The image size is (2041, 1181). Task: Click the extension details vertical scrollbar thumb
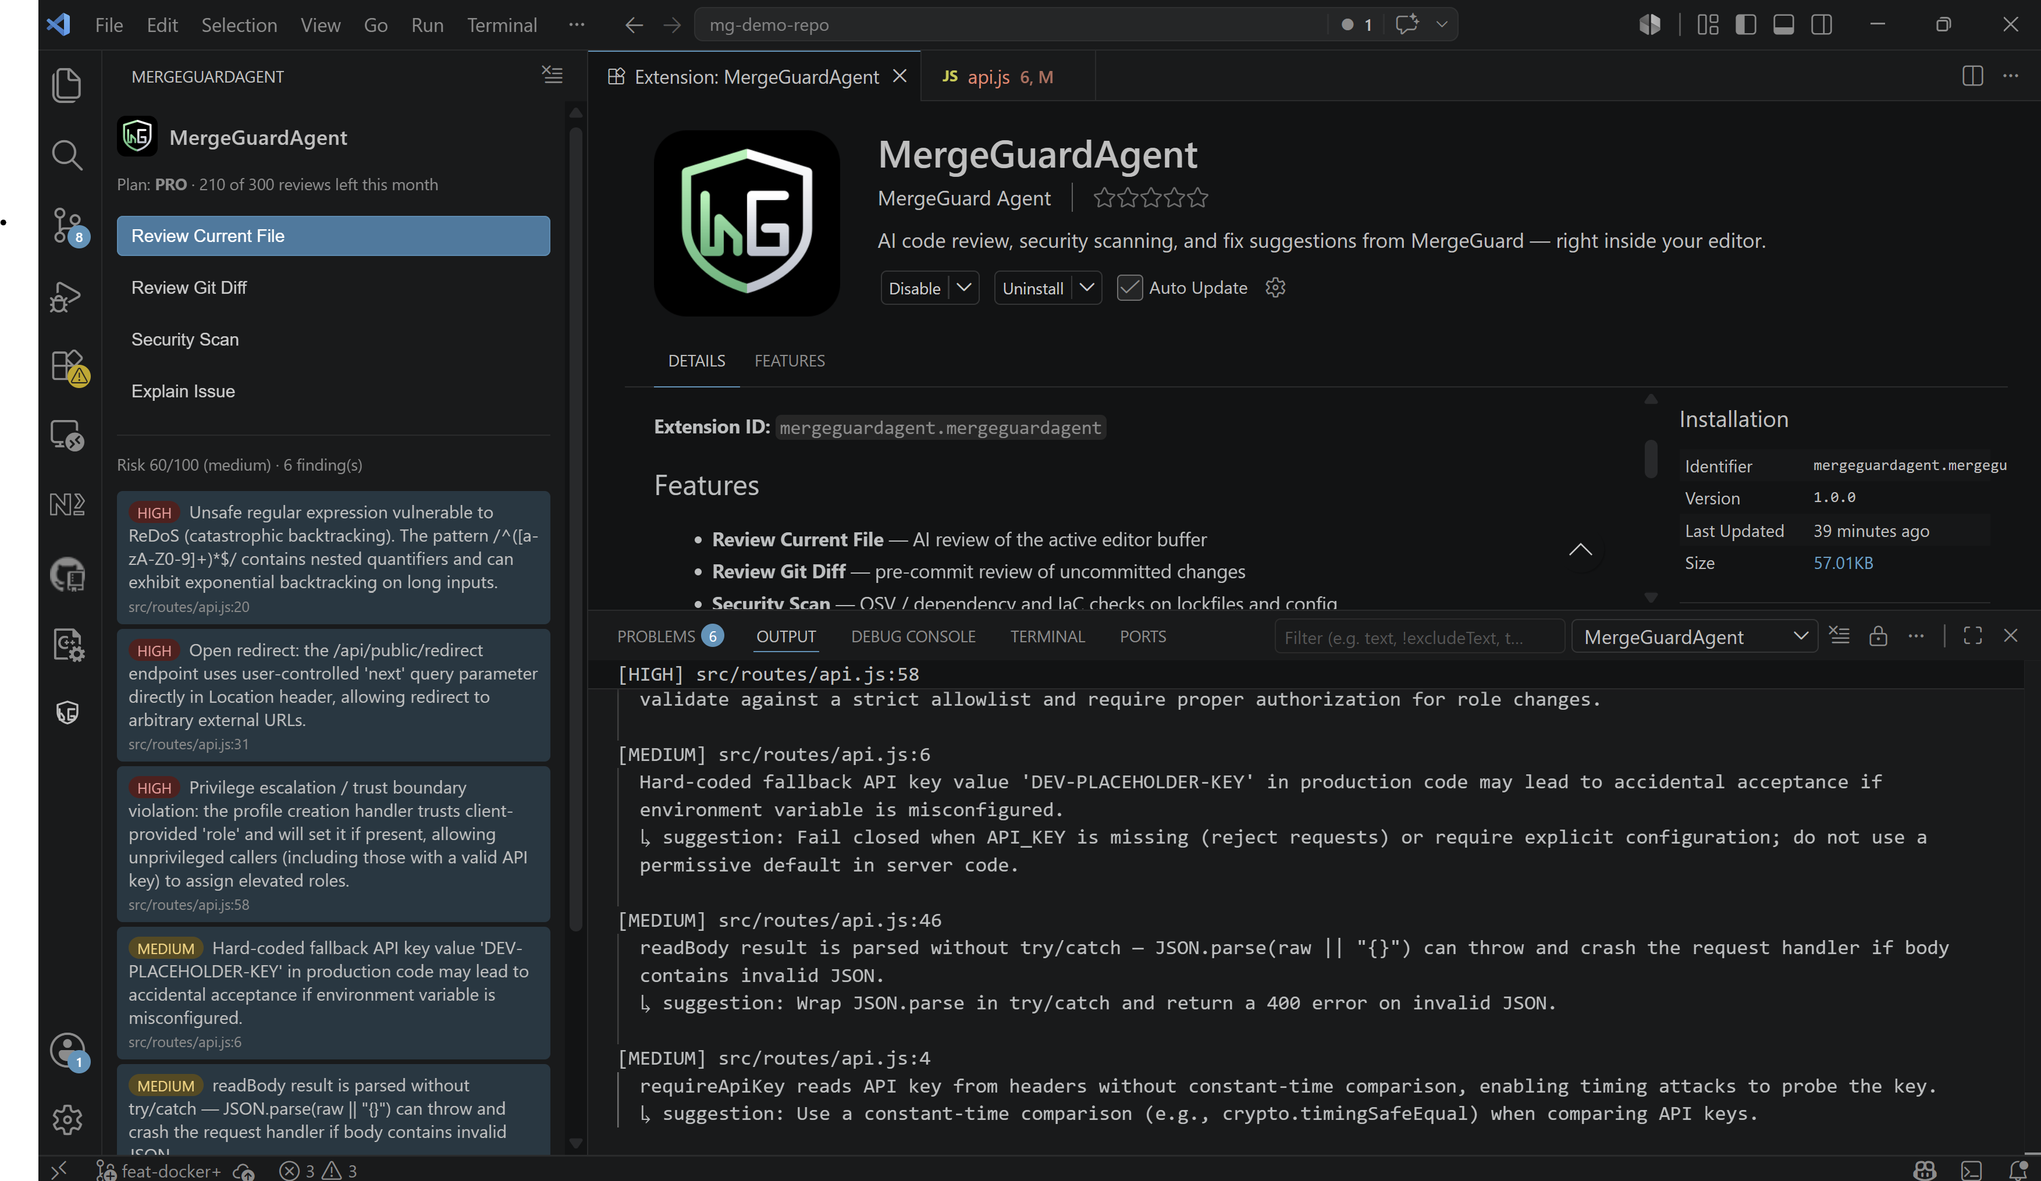[1651, 458]
